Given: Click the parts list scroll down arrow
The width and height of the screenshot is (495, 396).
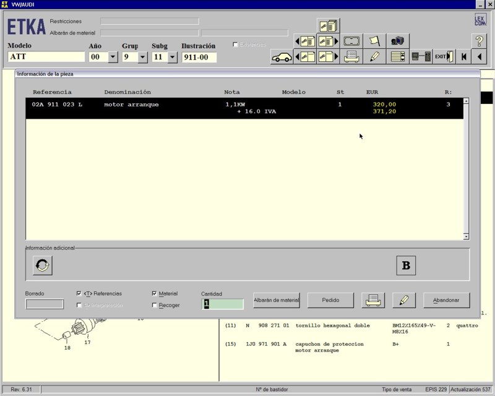Looking at the screenshot, I should pyautogui.click(x=466, y=236).
